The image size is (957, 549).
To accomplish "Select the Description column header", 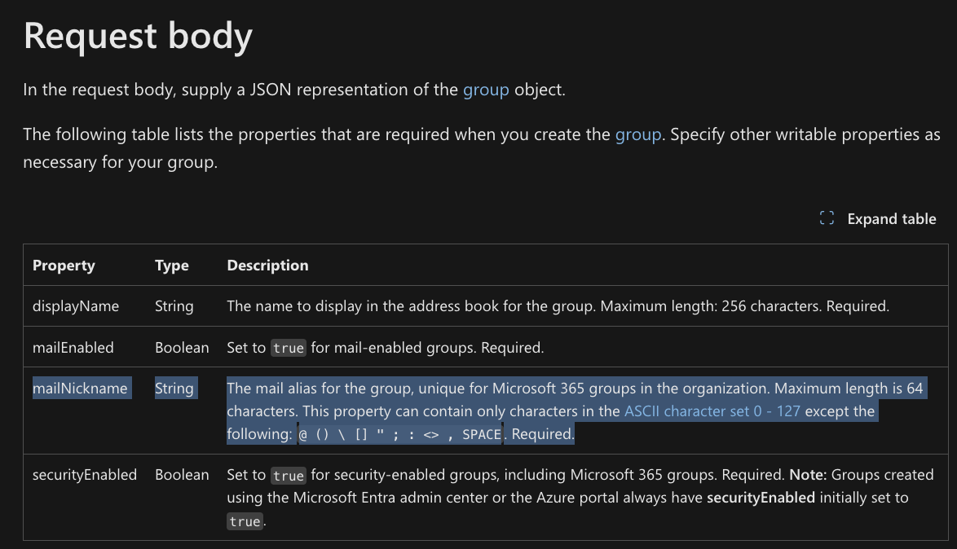I will 267,265.
